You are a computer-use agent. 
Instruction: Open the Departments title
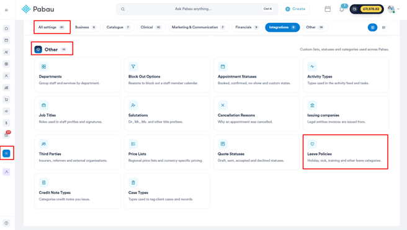pos(50,77)
